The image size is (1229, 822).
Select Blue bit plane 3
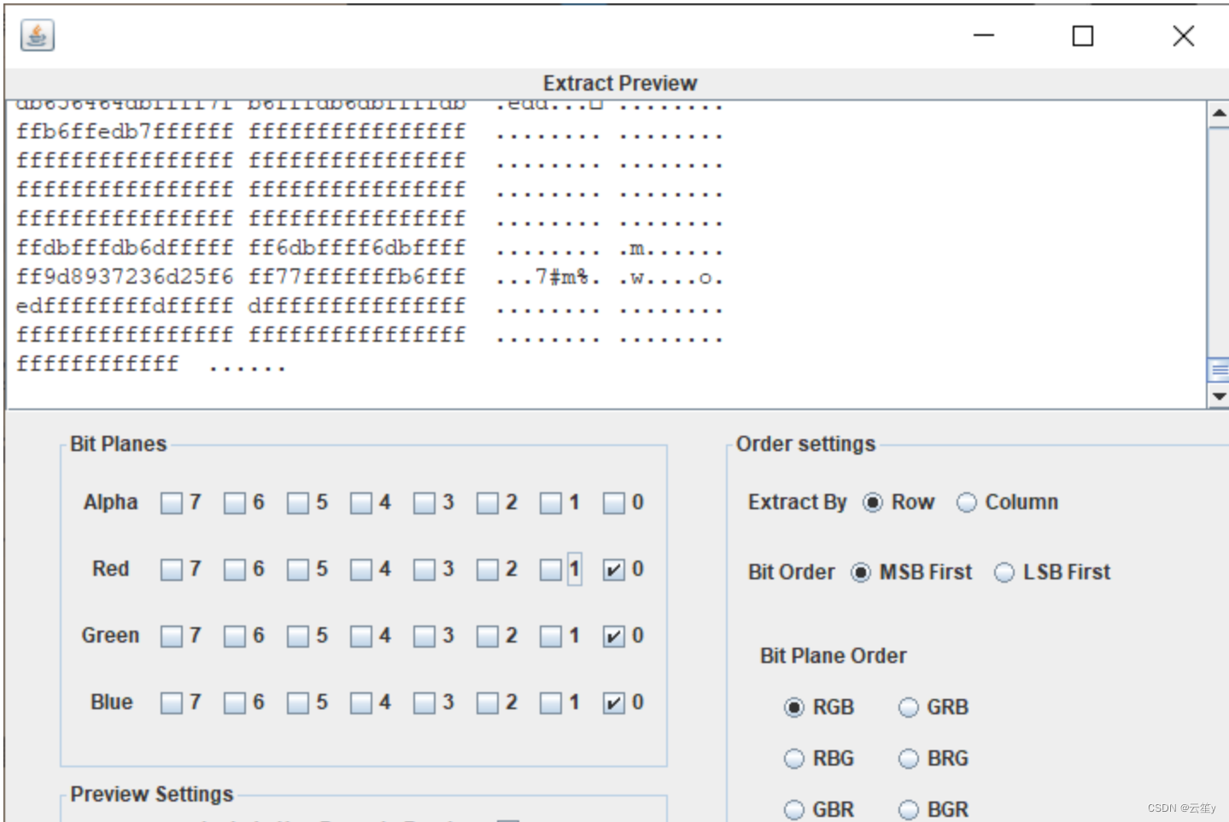(424, 703)
